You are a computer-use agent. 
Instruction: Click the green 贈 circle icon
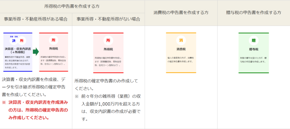pyautogui.click(x=253, y=40)
